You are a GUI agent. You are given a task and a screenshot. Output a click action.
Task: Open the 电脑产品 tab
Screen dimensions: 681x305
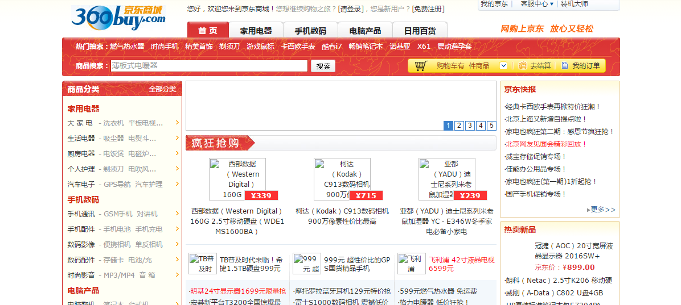tap(365, 30)
